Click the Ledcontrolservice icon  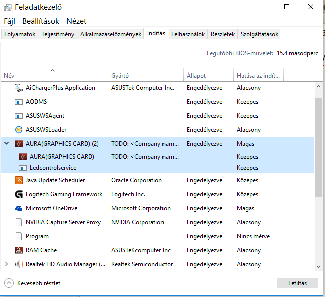tap(23, 168)
